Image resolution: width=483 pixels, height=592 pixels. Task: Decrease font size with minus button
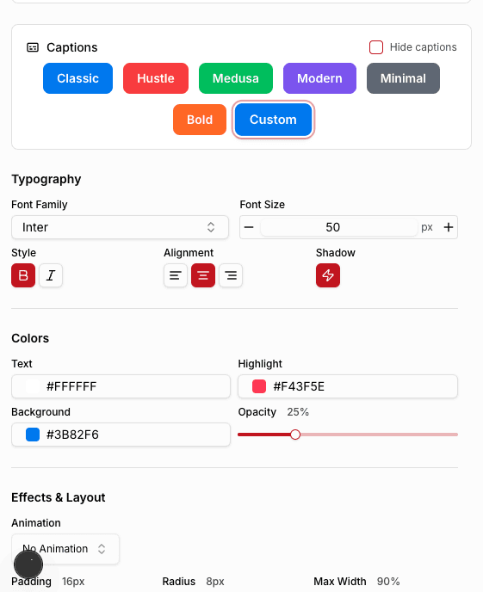click(x=249, y=227)
